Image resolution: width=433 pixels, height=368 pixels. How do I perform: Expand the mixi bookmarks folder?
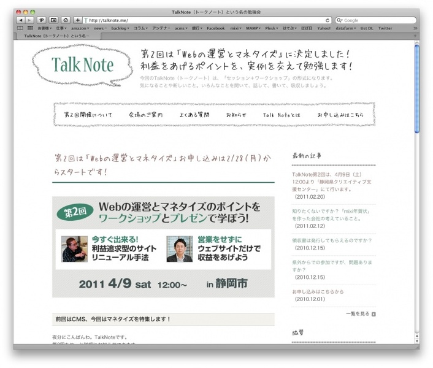coord(236,28)
